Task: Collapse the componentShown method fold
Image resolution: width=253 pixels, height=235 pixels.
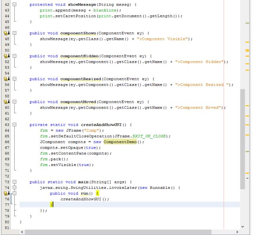Action: [15, 33]
